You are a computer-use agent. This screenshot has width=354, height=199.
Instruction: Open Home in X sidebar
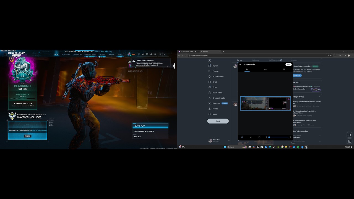pyautogui.click(x=213, y=66)
